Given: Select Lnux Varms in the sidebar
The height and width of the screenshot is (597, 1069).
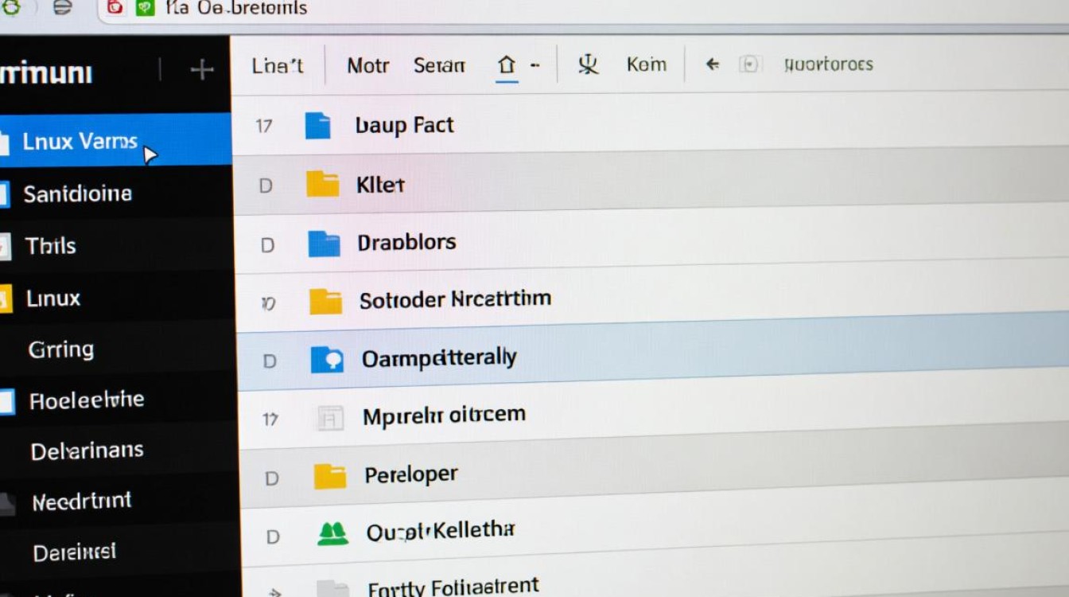Looking at the screenshot, I should click(x=80, y=142).
